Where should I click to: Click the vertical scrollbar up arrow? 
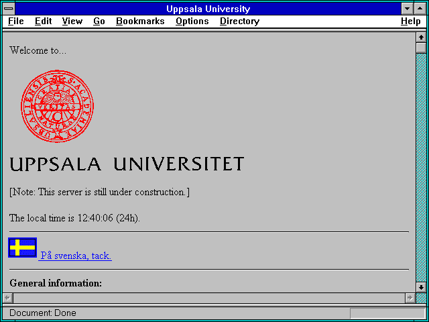(x=421, y=38)
